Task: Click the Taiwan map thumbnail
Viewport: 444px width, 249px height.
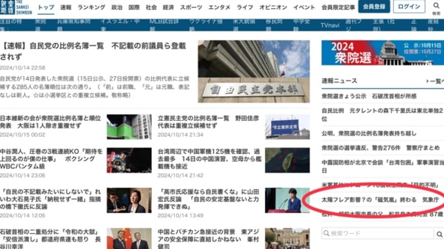Action: pyautogui.click(x=287, y=160)
